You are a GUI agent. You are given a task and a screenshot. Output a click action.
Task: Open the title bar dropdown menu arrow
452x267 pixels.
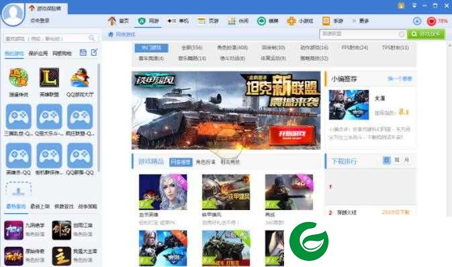coord(414,5)
